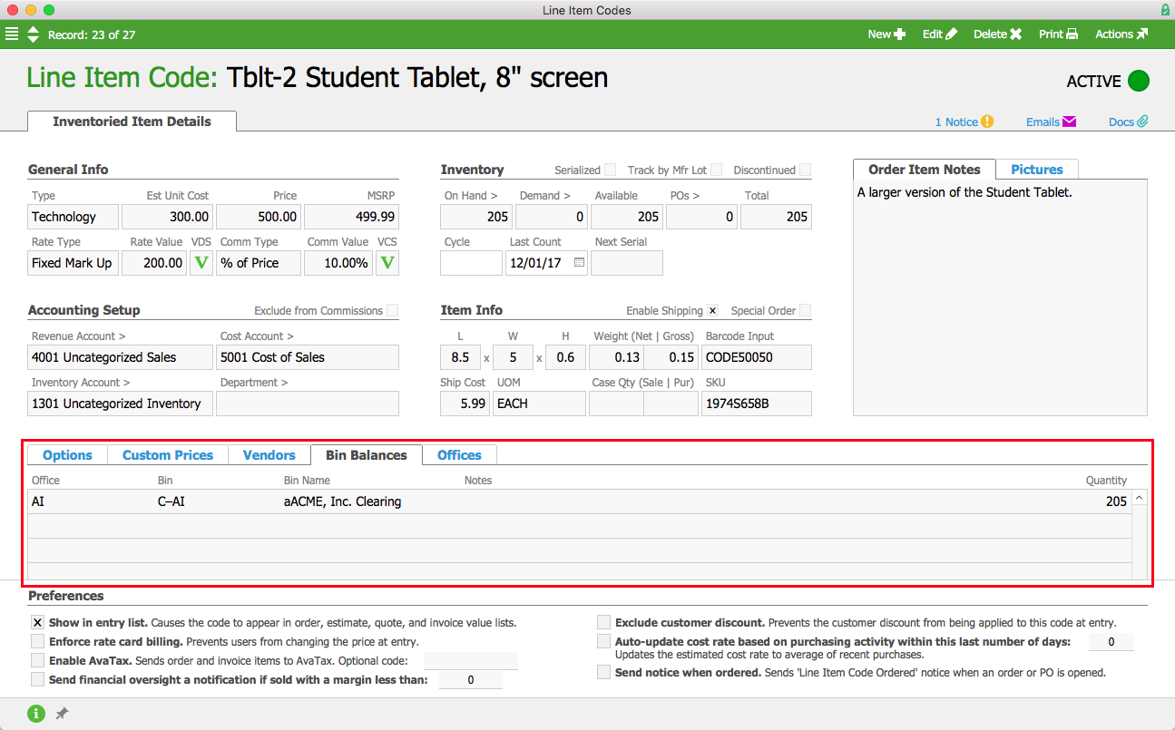
Task: Select the Order Item Notes tab
Action: click(925, 170)
